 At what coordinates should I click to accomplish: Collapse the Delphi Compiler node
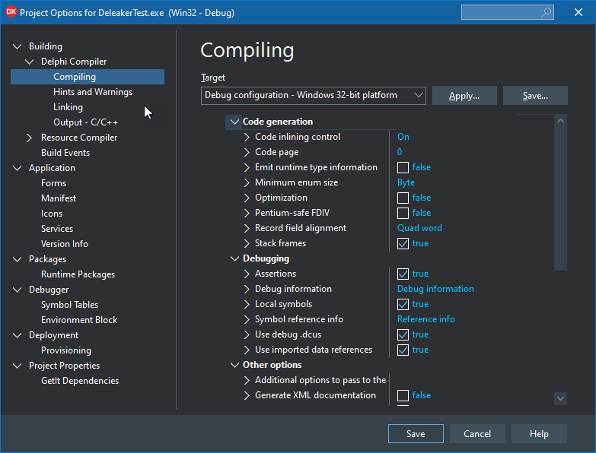click(29, 62)
